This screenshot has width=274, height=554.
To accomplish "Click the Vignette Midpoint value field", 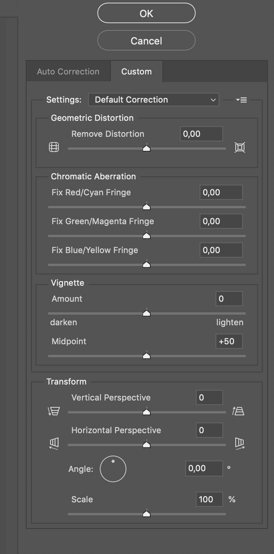I will 229,342.
